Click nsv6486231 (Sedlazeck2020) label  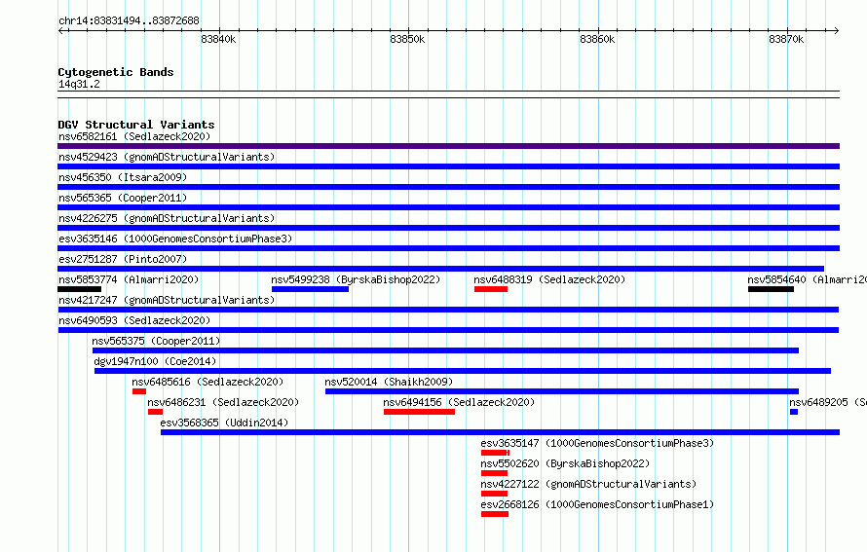point(223,402)
